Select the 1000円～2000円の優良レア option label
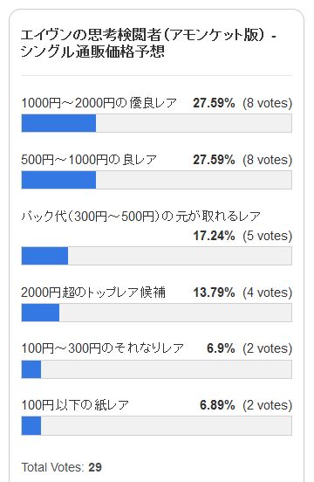 [99, 103]
